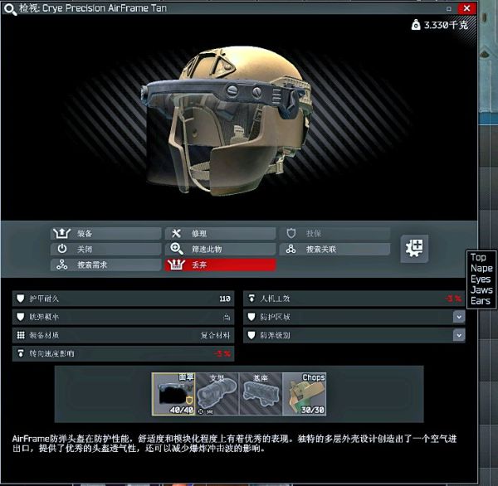Select the 护甲耐久 110 durability row
Image resolution: width=498 pixels, height=486 pixels.
pyautogui.click(x=123, y=299)
